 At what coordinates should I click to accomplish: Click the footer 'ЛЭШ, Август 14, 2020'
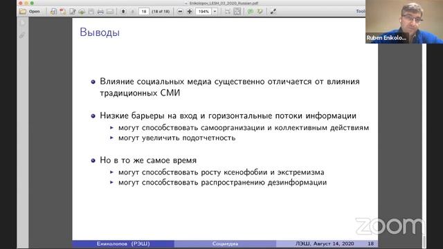(x=325, y=243)
